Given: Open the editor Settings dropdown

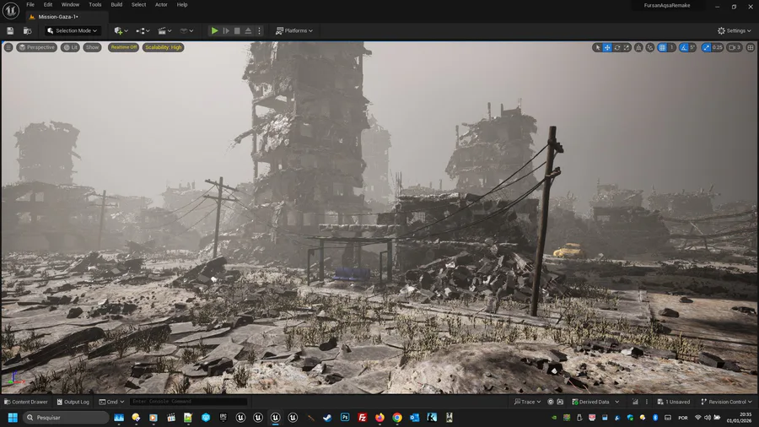Looking at the screenshot, I should point(734,30).
